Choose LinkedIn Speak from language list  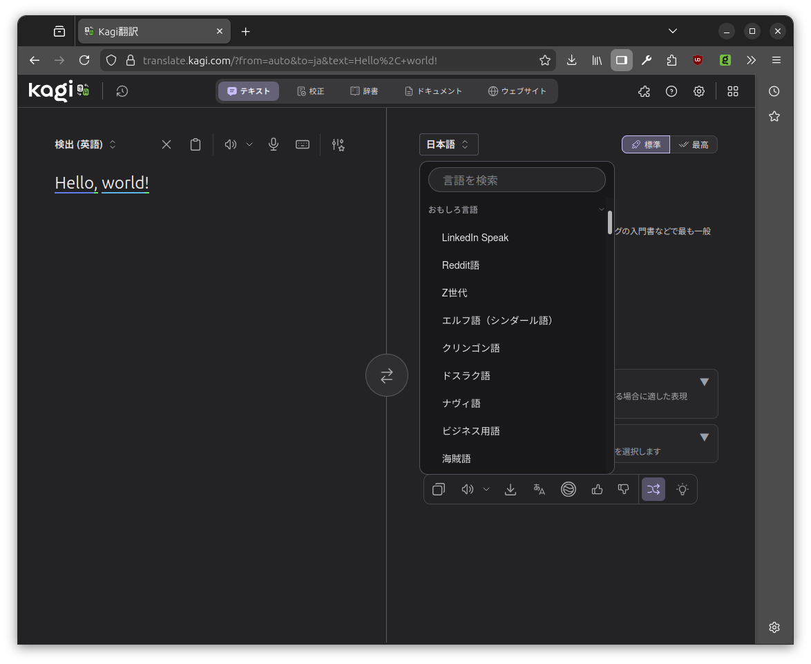[x=475, y=238]
